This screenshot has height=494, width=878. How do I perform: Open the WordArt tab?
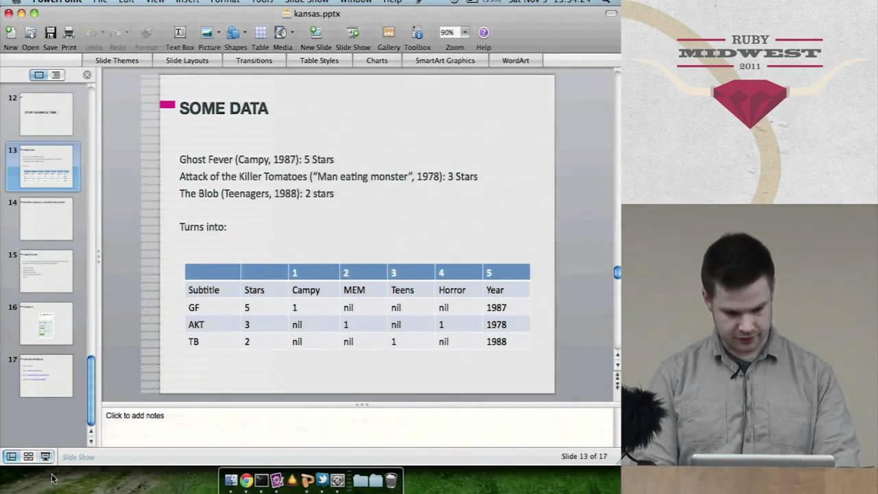515,60
